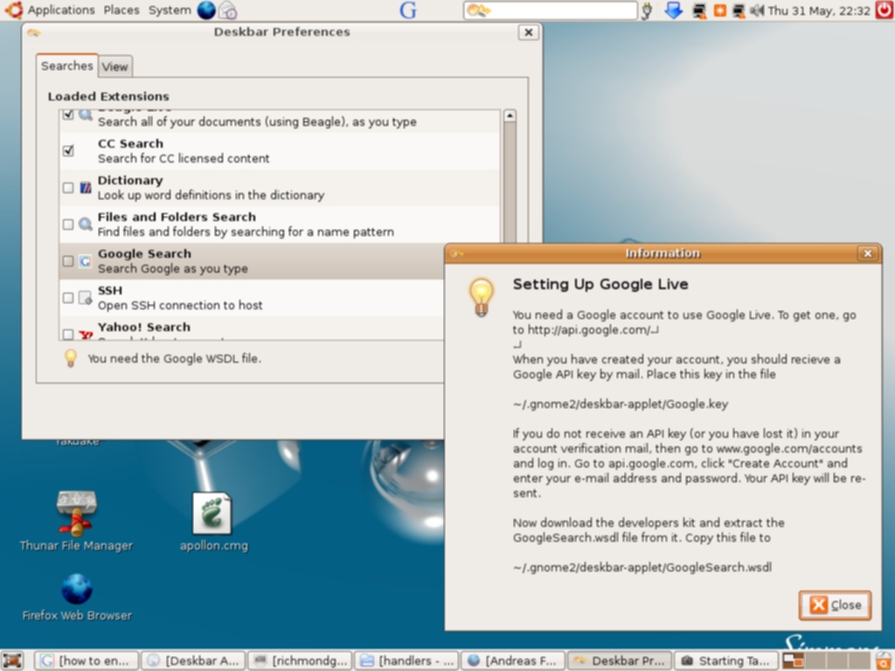895x671 pixels.
Task: Select the 'Yahoo! Search' row title
Action: click(x=144, y=327)
